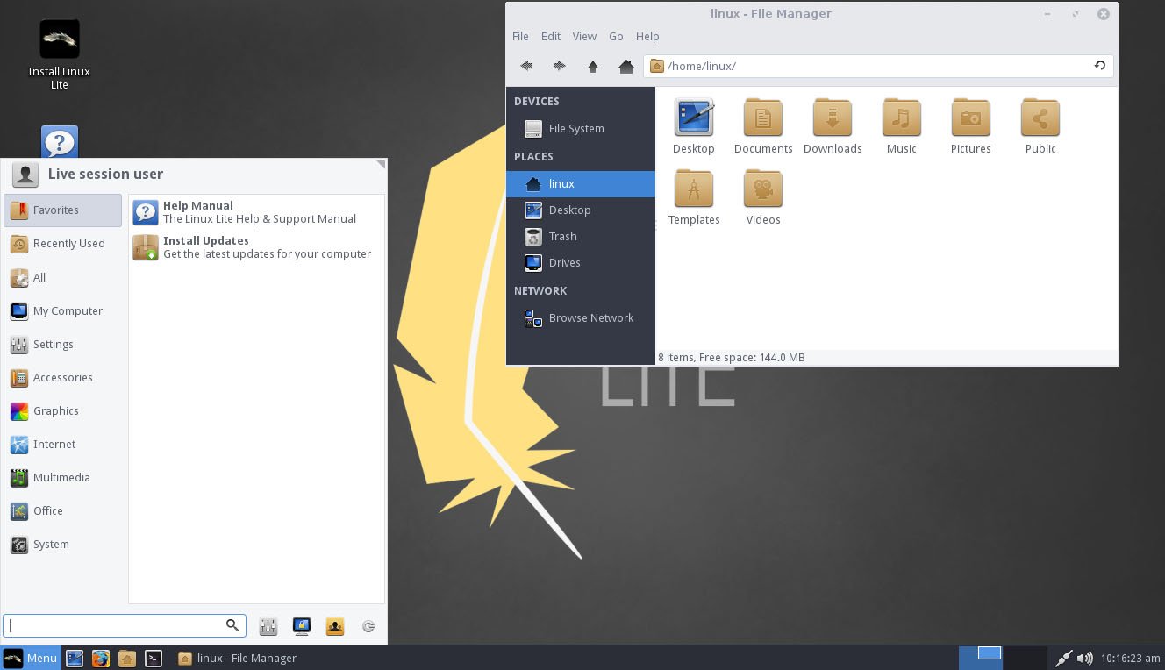This screenshot has width=1165, height=670.
Task: Jump to home folder via the house icon
Action: (625, 66)
